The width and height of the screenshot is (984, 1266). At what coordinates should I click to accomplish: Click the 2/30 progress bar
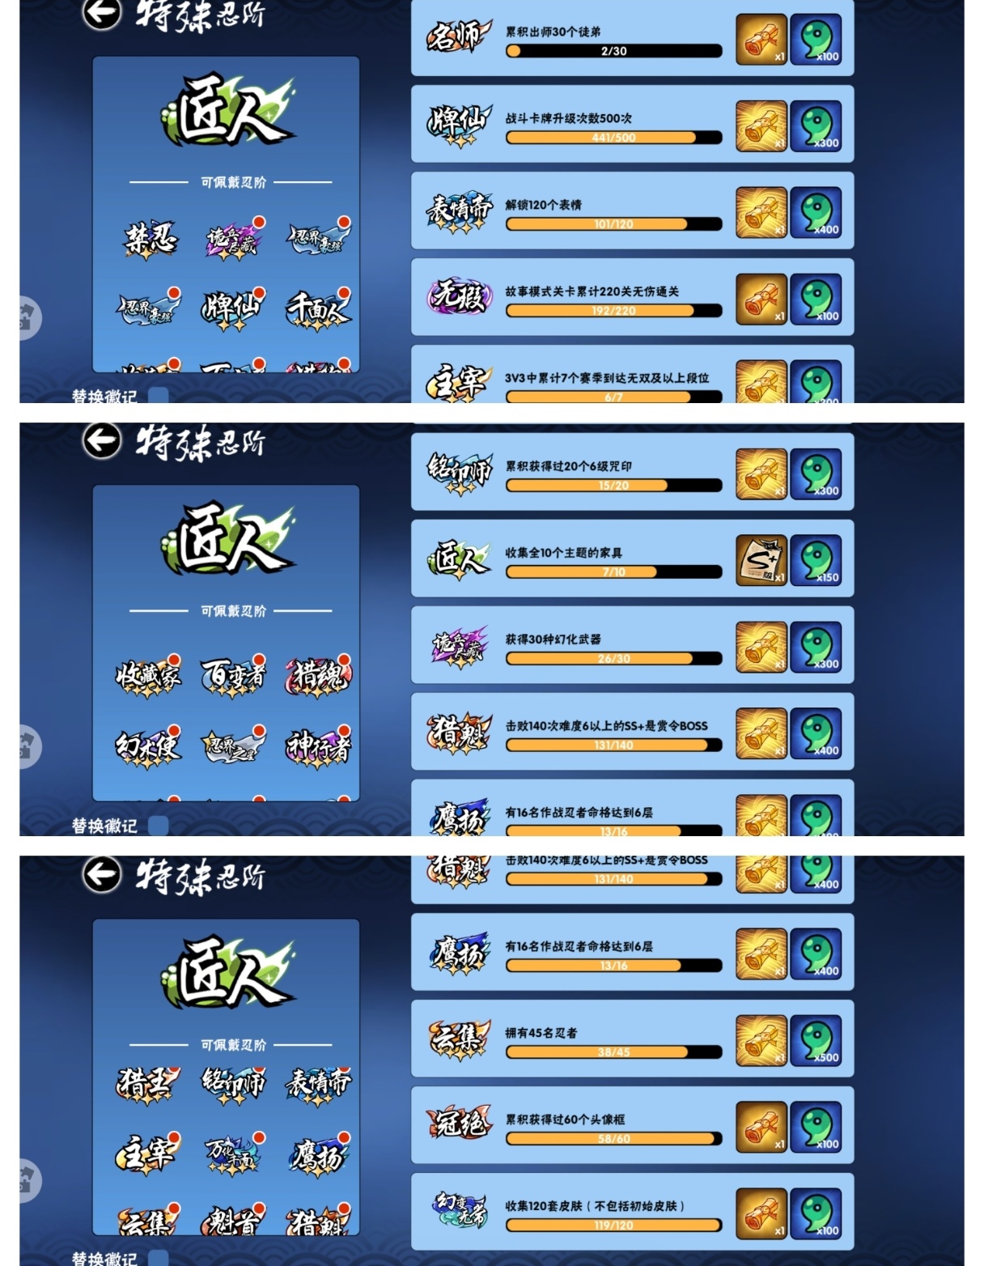[x=613, y=51]
